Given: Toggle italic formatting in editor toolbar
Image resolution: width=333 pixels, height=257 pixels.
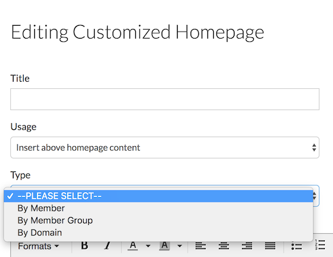Looking at the screenshot, I should (x=108, y=245).
